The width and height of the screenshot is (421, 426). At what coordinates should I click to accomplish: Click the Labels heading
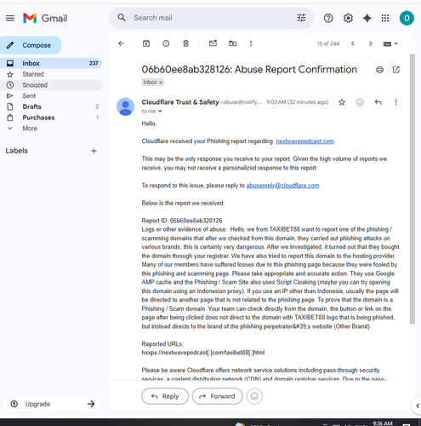17,151
